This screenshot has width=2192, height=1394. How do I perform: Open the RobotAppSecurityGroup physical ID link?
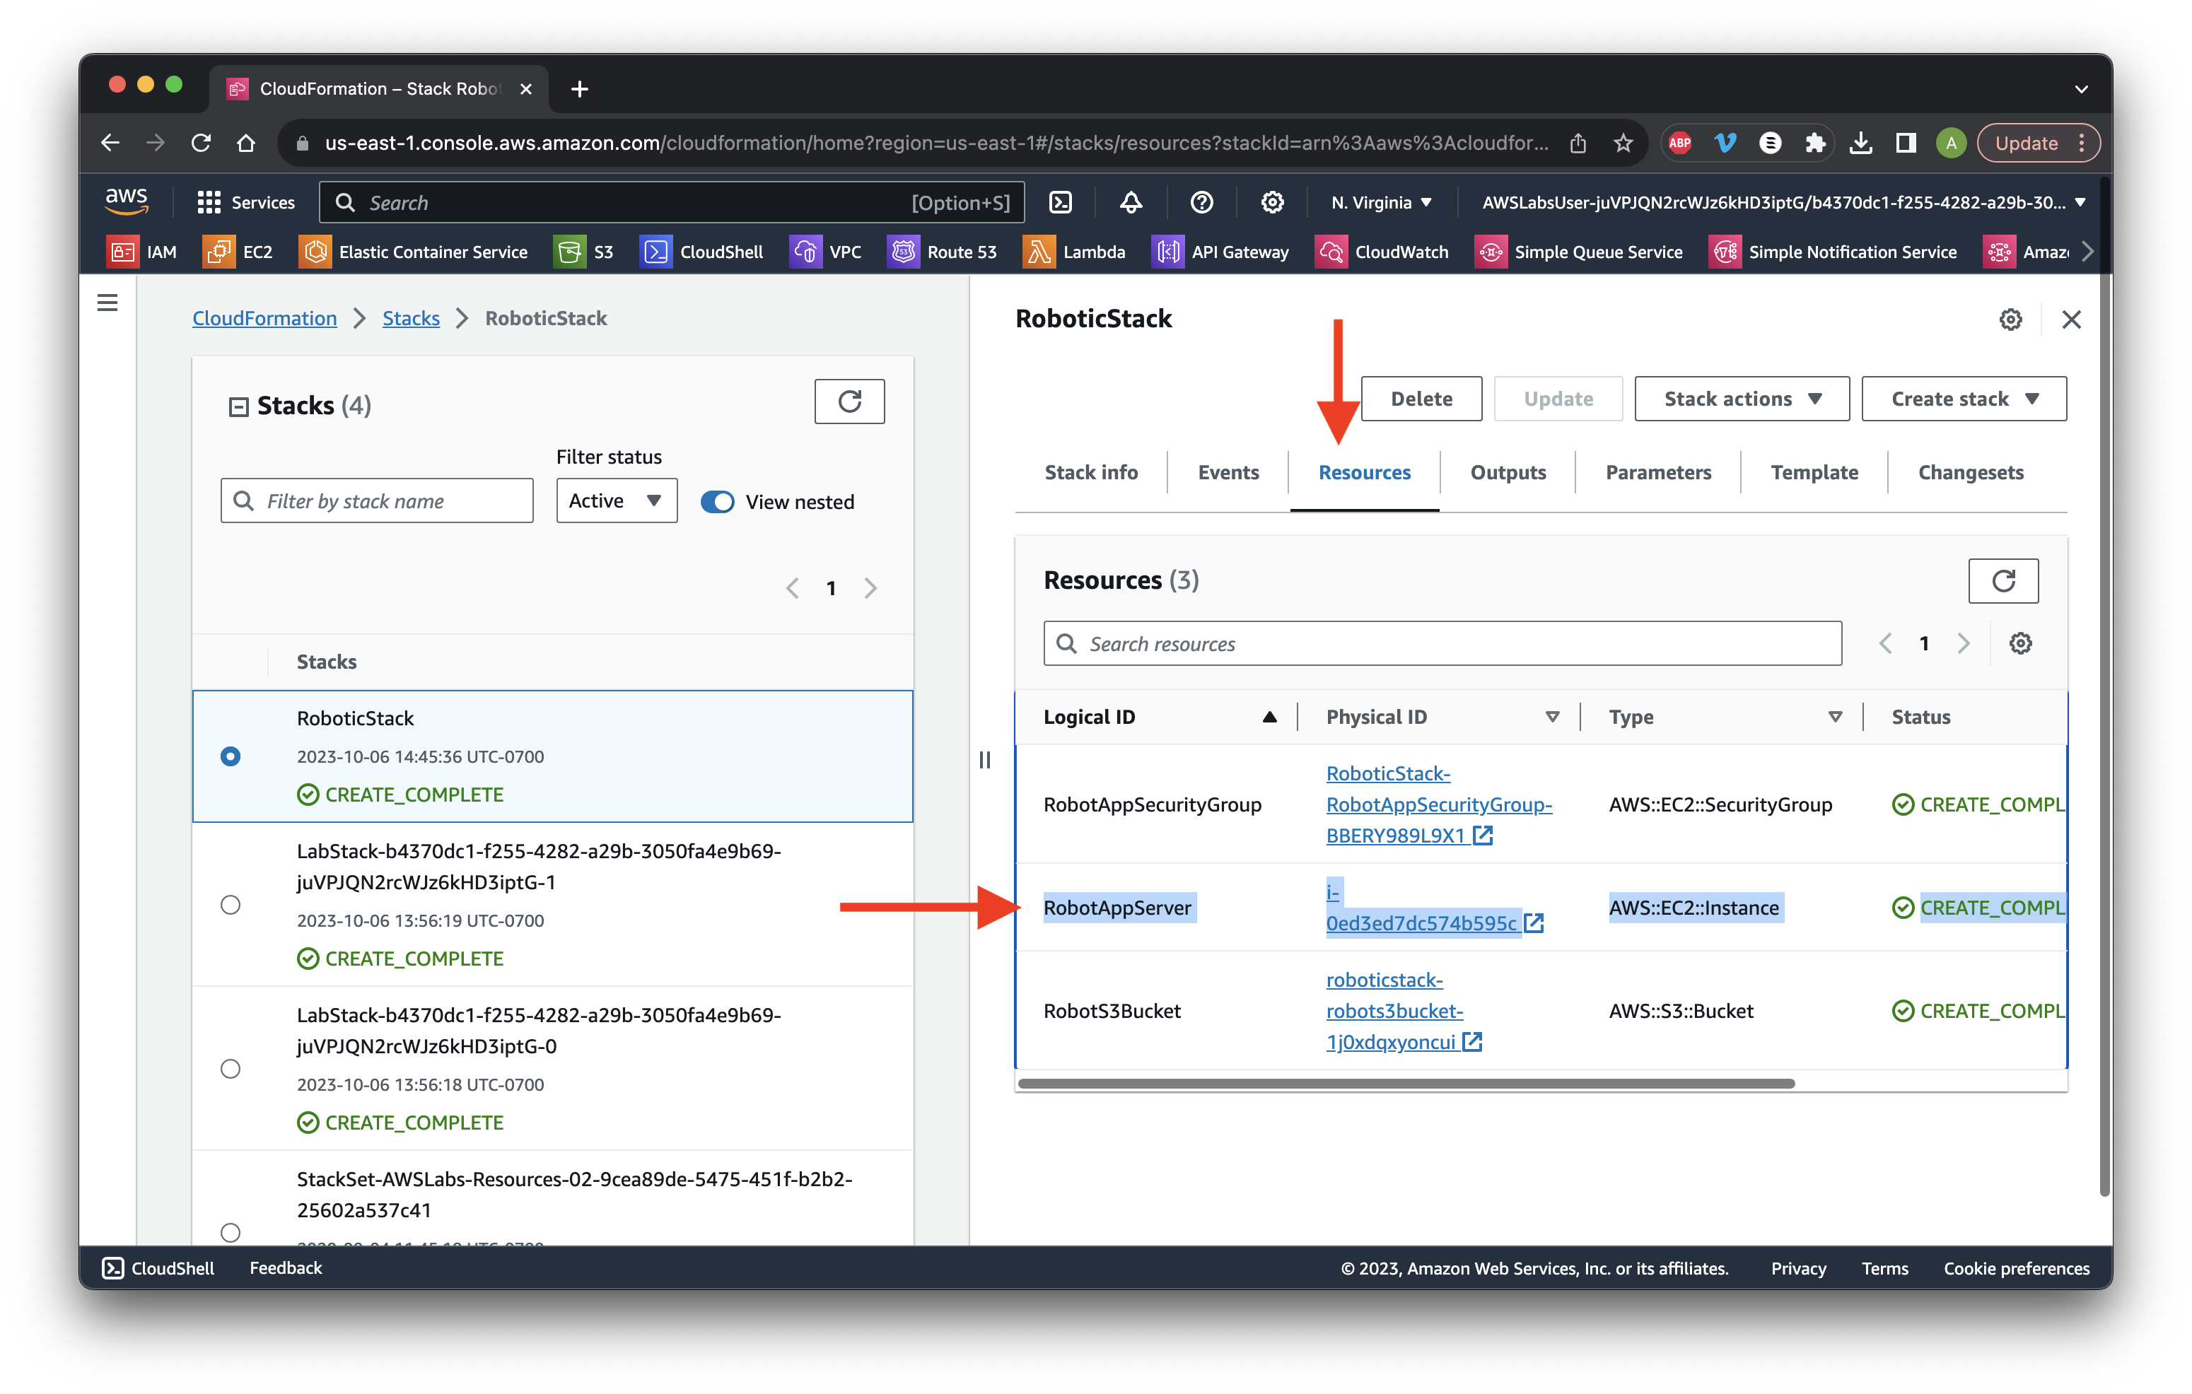coord(1438,804)
